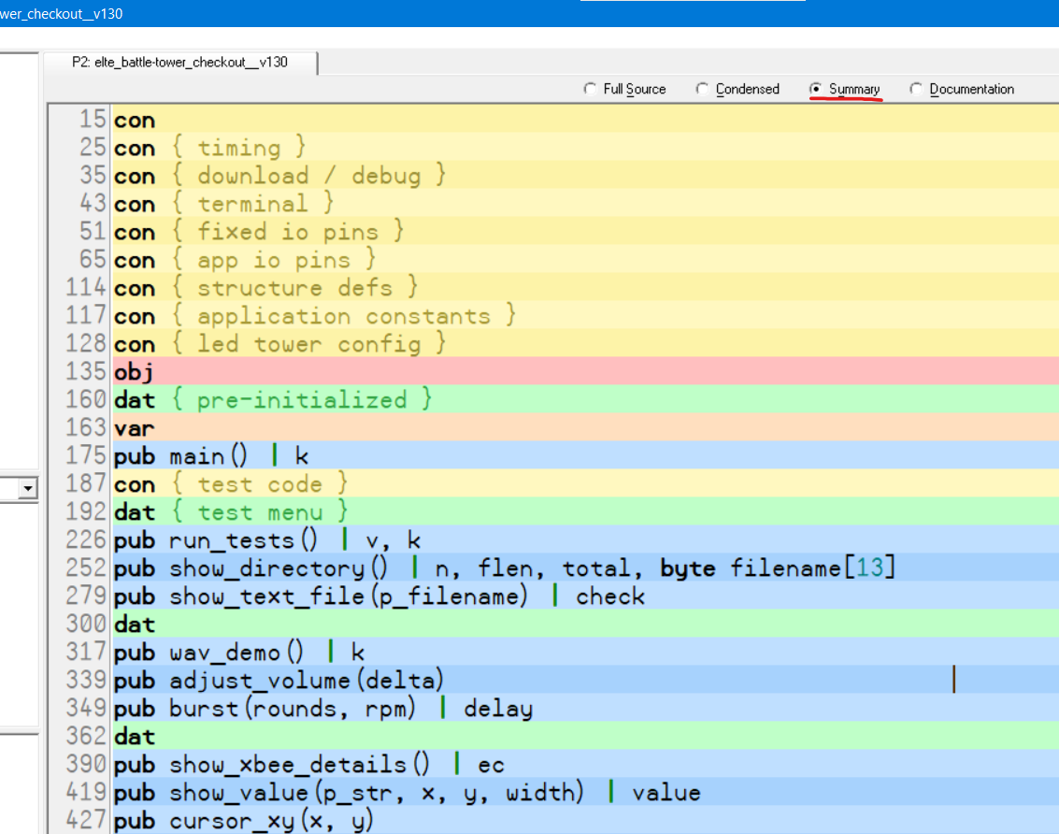The image size is (1059, 834).
Task: Click the 'pub burst(rounds, rpm)' line
Action: coord(586,709)
